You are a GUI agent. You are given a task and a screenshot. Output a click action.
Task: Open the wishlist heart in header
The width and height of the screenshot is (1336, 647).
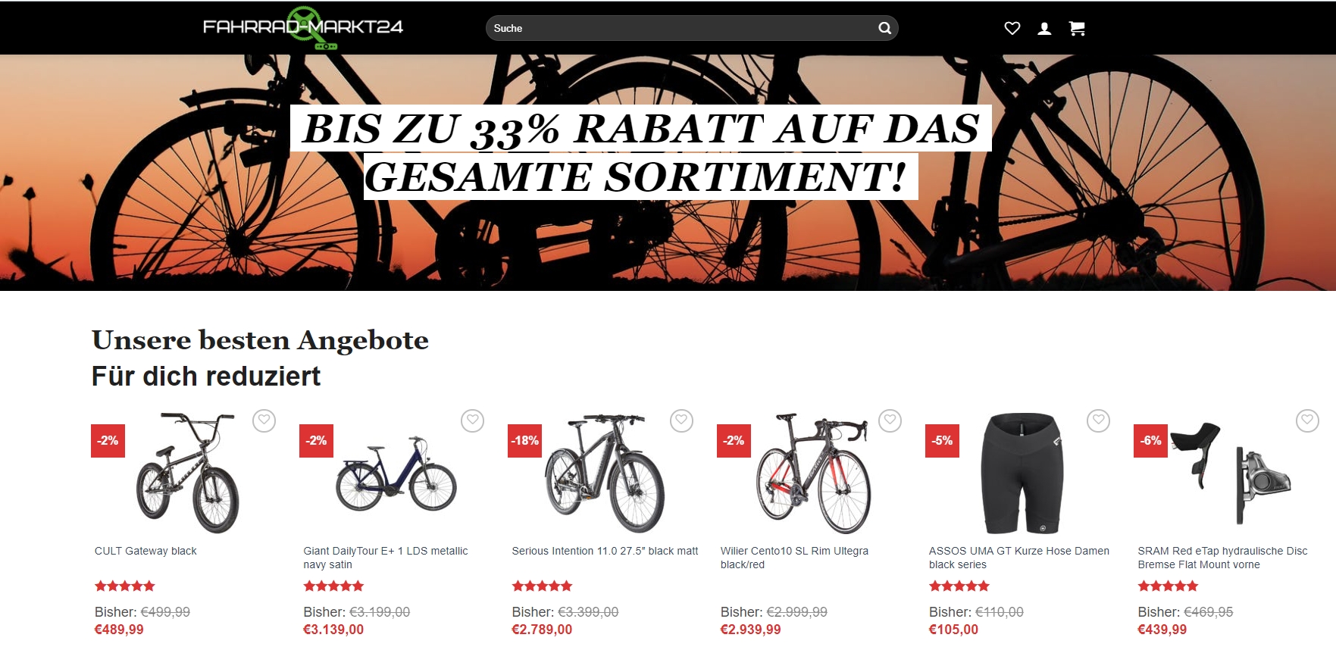point(1012,28)
